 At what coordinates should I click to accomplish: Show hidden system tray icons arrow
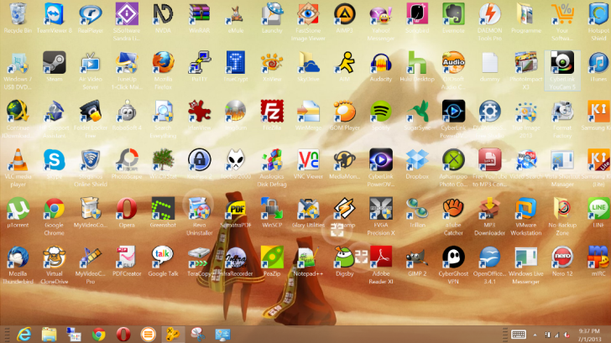(535, 335)
